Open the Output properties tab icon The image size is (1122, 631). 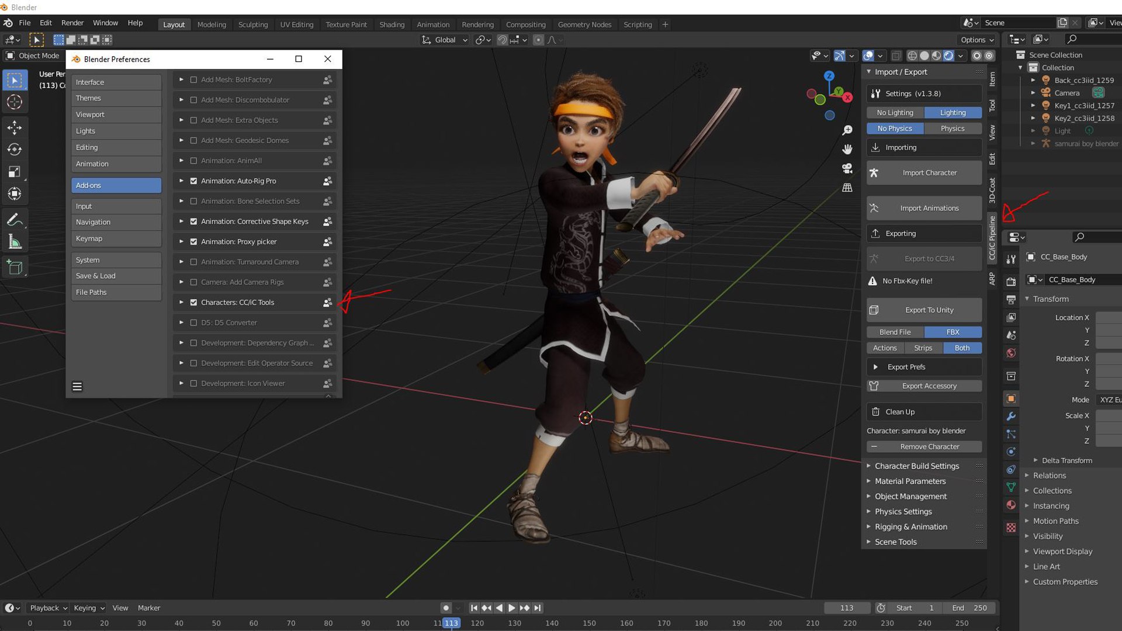pos(1011,300)
